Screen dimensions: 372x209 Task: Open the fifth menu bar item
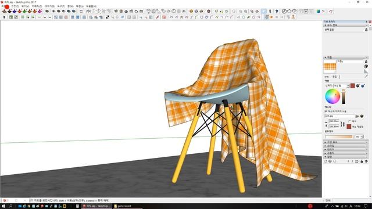(x=49, y=6)
